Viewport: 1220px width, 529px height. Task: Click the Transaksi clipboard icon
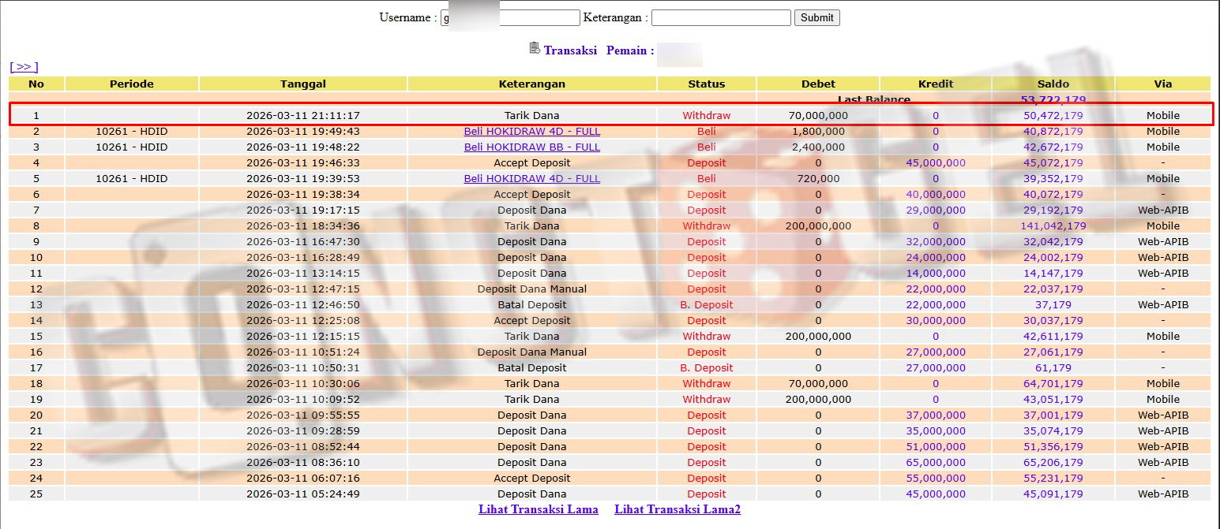click(535, 49)
